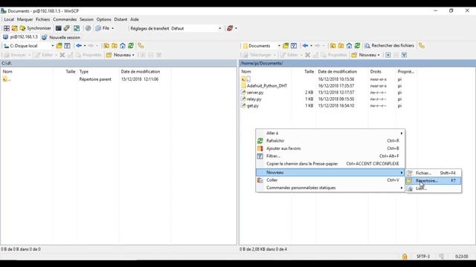The height and width of the screenshot is (267, 476).
Task: Select the server.py file
Action: click(255, 92)
